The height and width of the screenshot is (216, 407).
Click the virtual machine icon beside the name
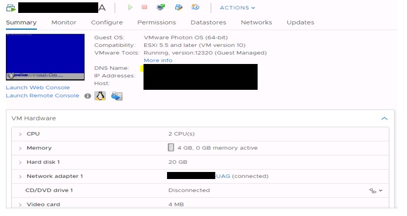click(x=11, y=8)
